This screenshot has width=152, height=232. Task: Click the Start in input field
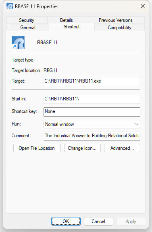pyautogui.click(x=92, y=99)
